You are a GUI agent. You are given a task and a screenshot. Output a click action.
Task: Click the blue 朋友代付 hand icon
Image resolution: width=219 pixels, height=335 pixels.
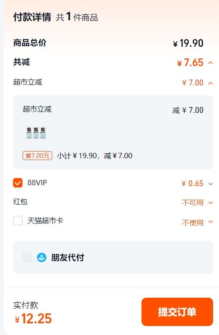coord(41,258)
